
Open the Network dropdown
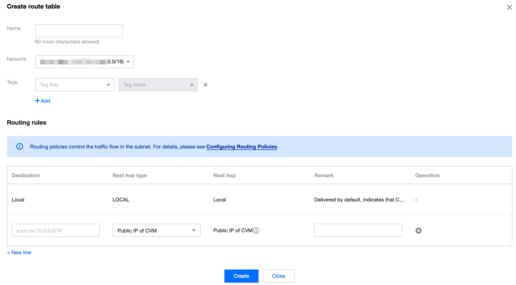coord(84,62)
